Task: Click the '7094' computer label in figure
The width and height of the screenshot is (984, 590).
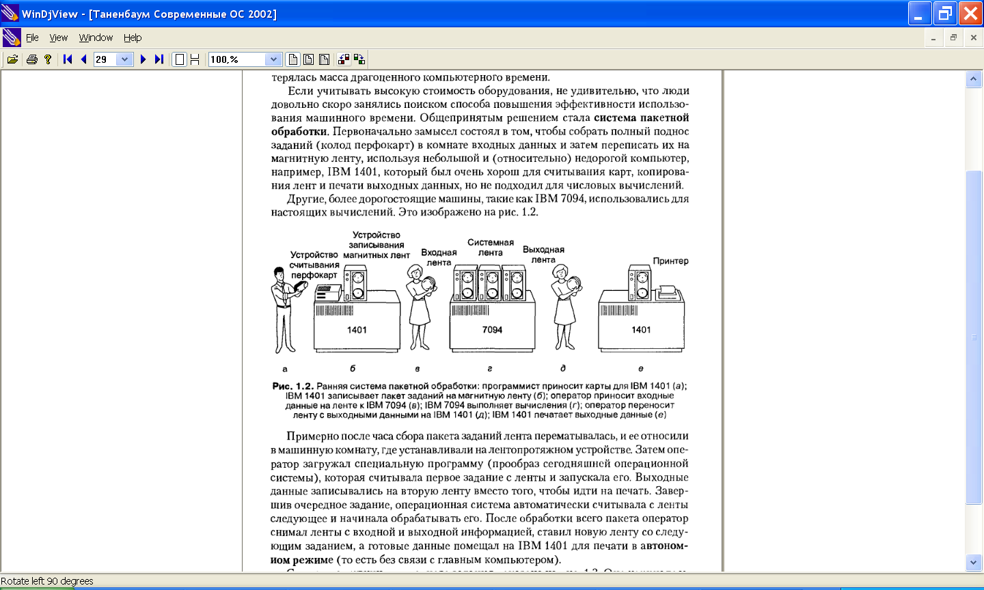Action: tap(492, 330)
